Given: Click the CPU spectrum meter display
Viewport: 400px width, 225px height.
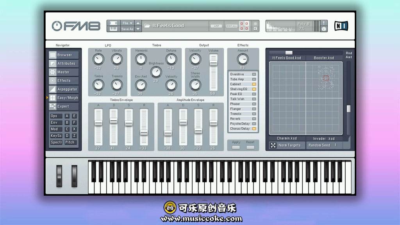Looking at the screenshot, I should pyautogui.click(x=280, y=26).
